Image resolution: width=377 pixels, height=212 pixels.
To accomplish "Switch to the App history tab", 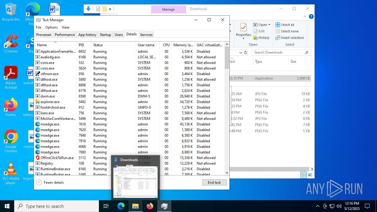I will coord(87,35).
